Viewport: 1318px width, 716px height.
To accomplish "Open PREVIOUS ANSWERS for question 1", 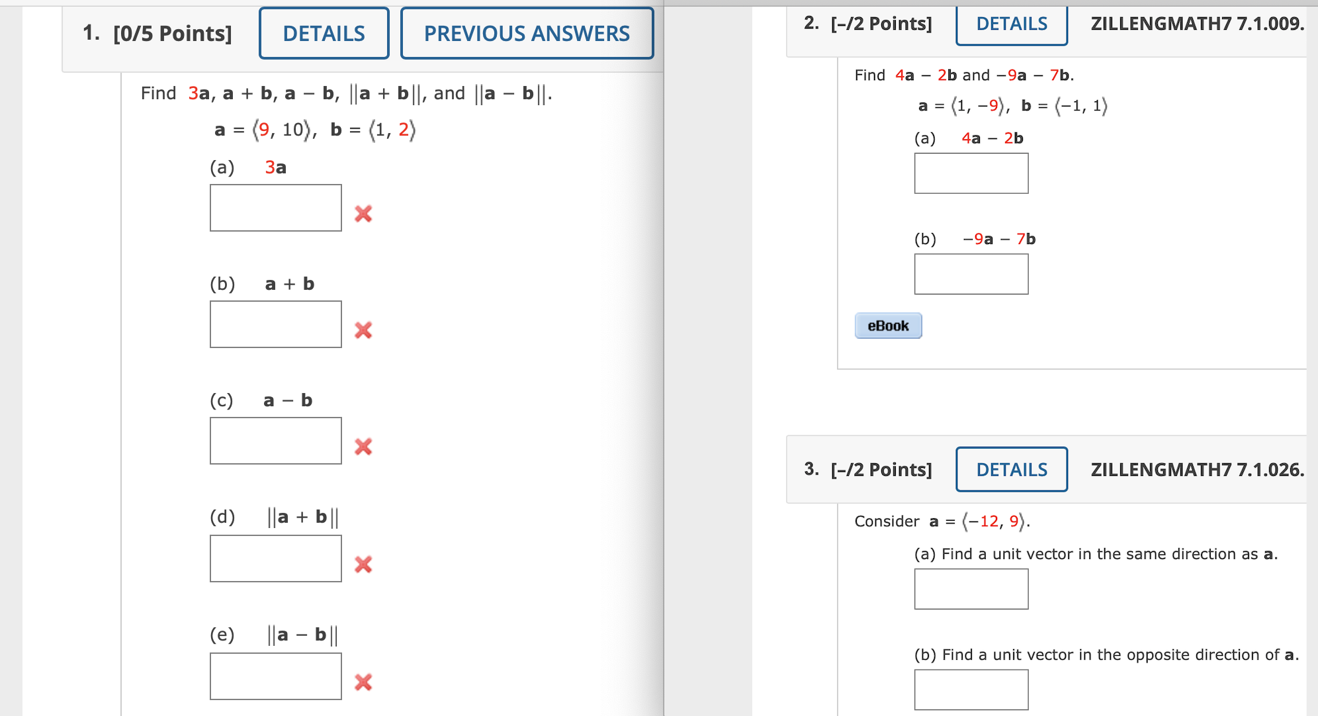I will (x=527, y=32).
